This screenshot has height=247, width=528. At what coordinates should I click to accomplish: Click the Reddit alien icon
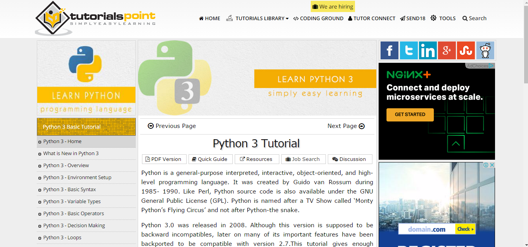click(485, 50)
